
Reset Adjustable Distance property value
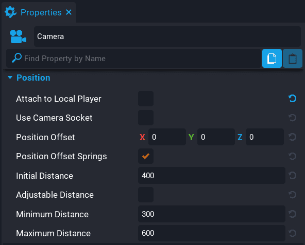[x=292, y=195]
